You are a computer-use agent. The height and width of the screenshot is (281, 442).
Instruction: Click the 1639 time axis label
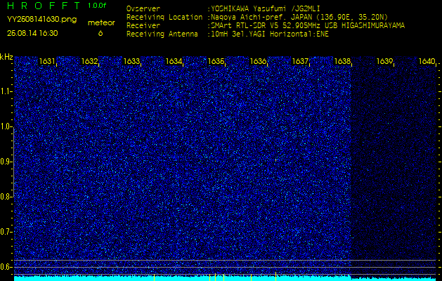pos(385,61)
